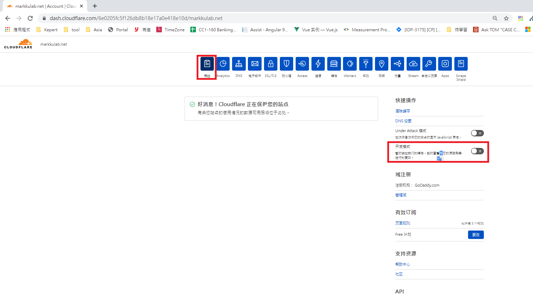Toggle Under Attack 模式 switch
Screen dimensions: 533x298
477,133
